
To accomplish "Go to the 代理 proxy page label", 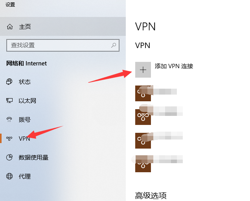I will [x=24, y=177].
